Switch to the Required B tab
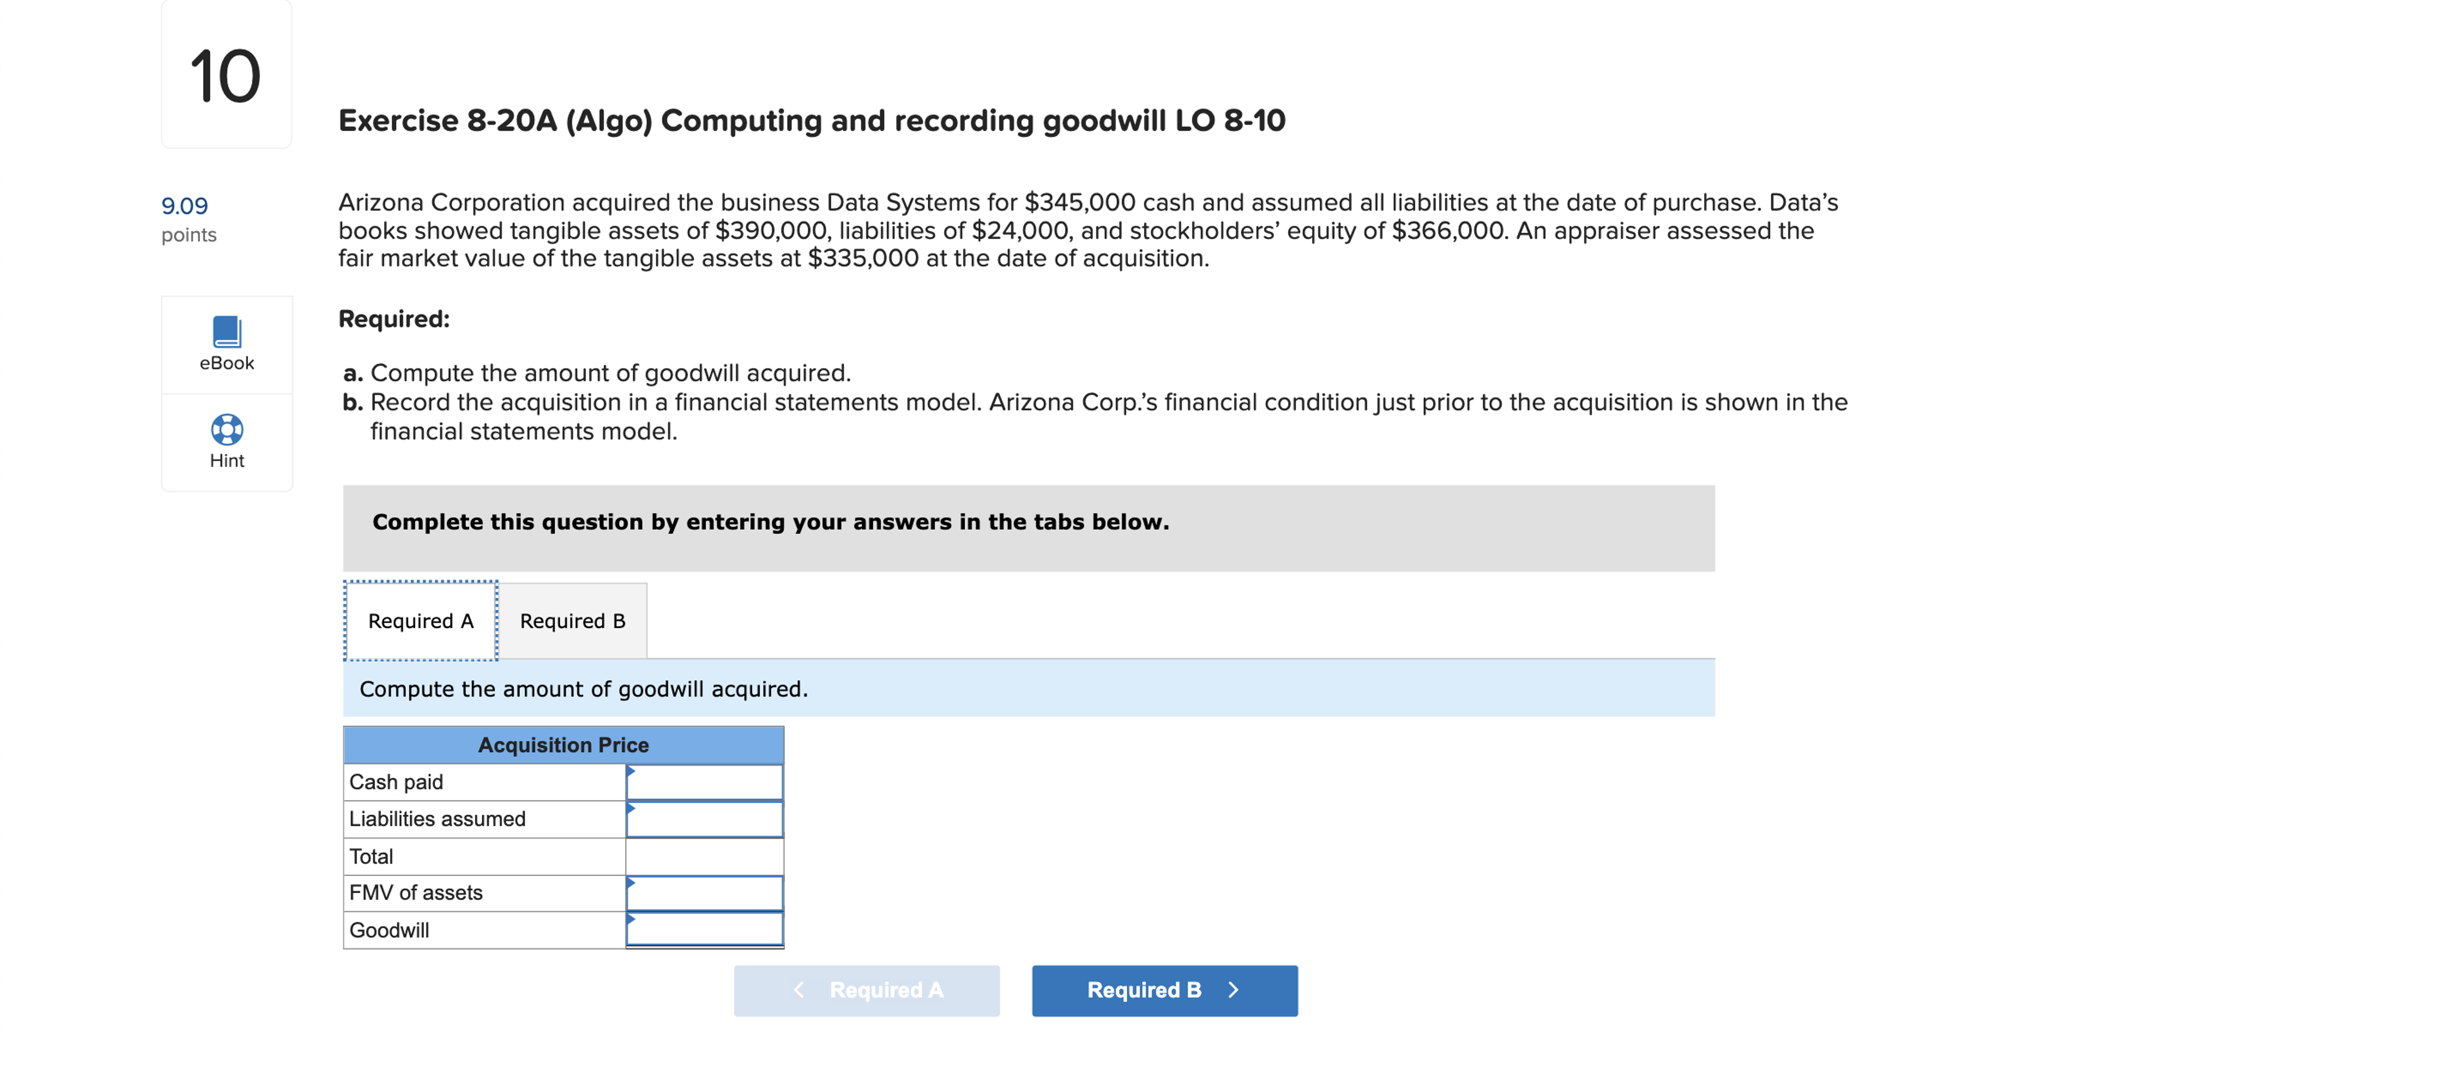 click(x=572, y=620)
